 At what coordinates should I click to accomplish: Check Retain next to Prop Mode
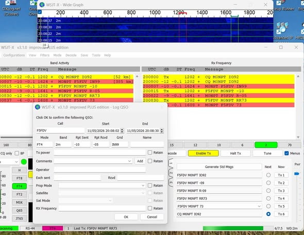pyautogui.click(x=150, y=186)
